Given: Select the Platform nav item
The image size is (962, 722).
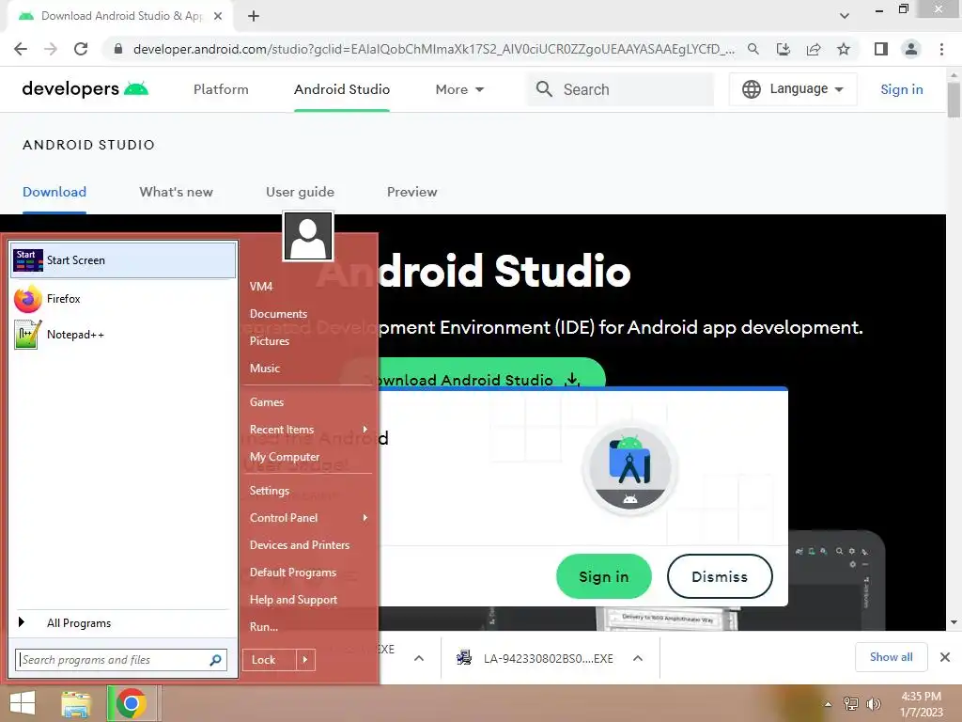Looking at the screenshot, I should 221,89.
